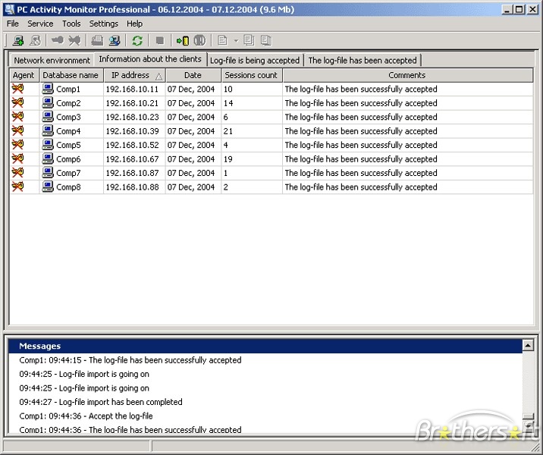Select the Comp8 database name
Viewport: 543px width, 455px height.
point(68,187)
